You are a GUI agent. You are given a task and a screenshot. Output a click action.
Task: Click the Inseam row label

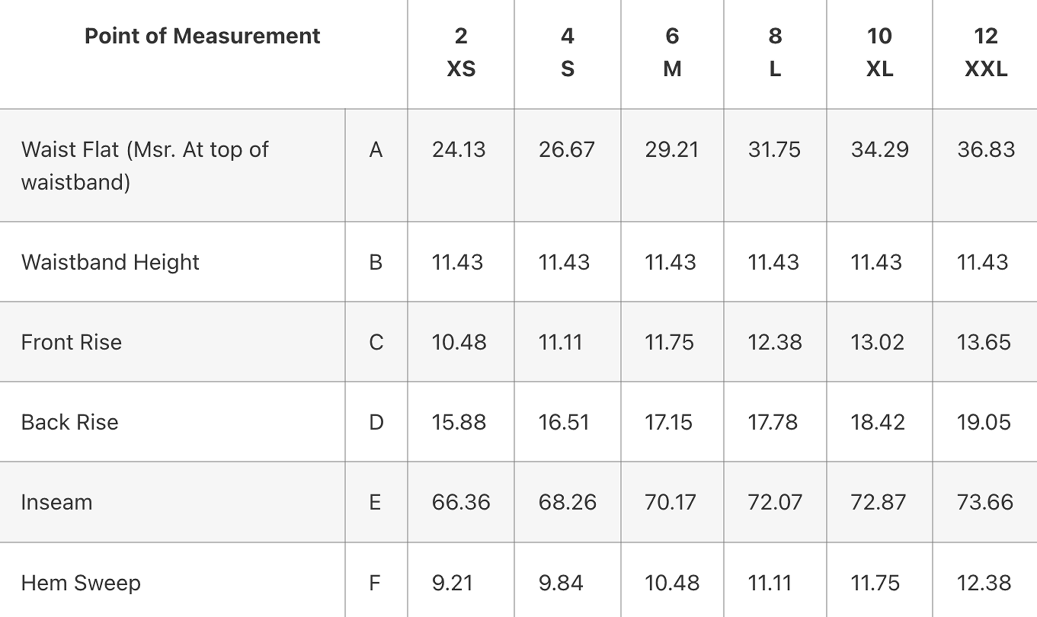point(57,502)
